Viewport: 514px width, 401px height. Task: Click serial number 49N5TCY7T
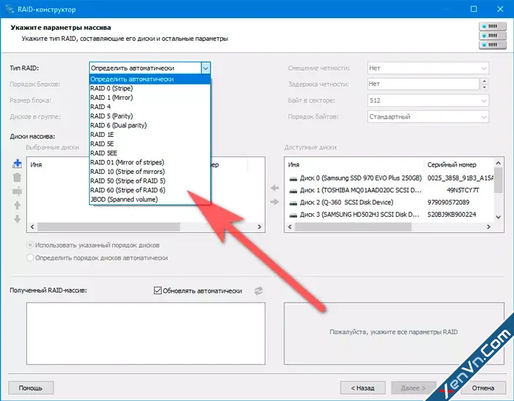[x=463, y=190]
